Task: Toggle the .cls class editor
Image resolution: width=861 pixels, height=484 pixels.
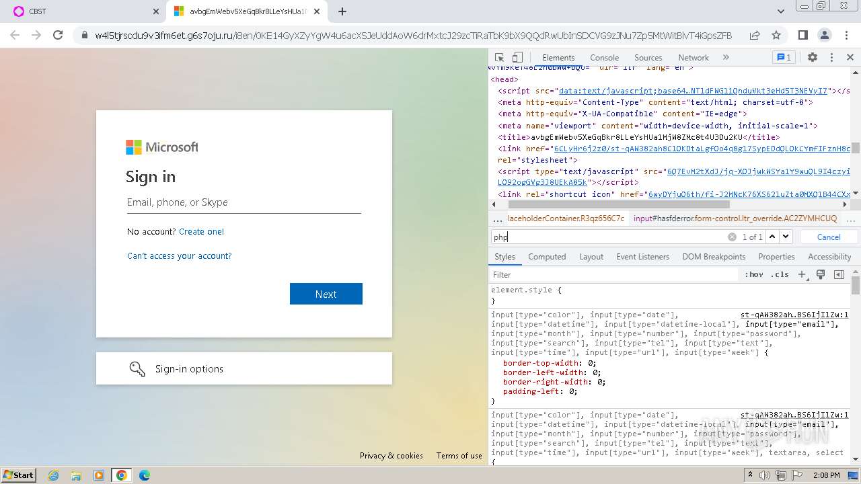Action: 780,275
